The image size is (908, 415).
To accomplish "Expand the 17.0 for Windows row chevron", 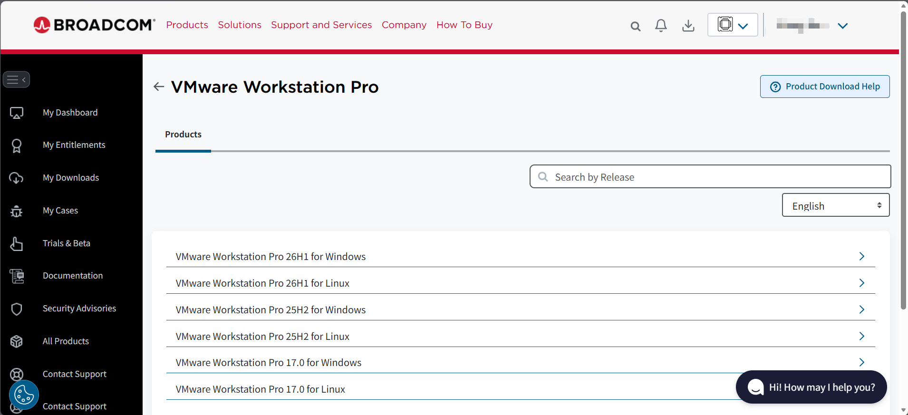I will (861, 362).
